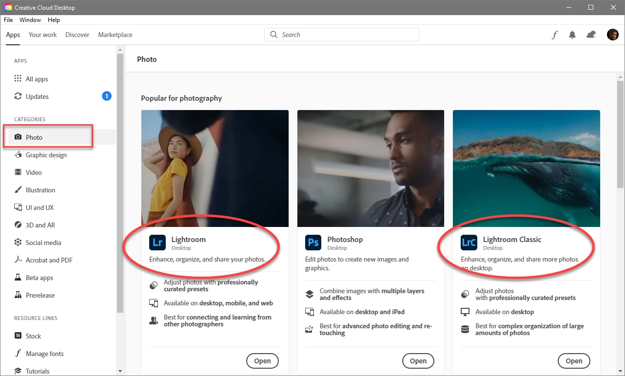
Task: Click the Acrobat and PDF icon
Action: click(x=18, y=260)
